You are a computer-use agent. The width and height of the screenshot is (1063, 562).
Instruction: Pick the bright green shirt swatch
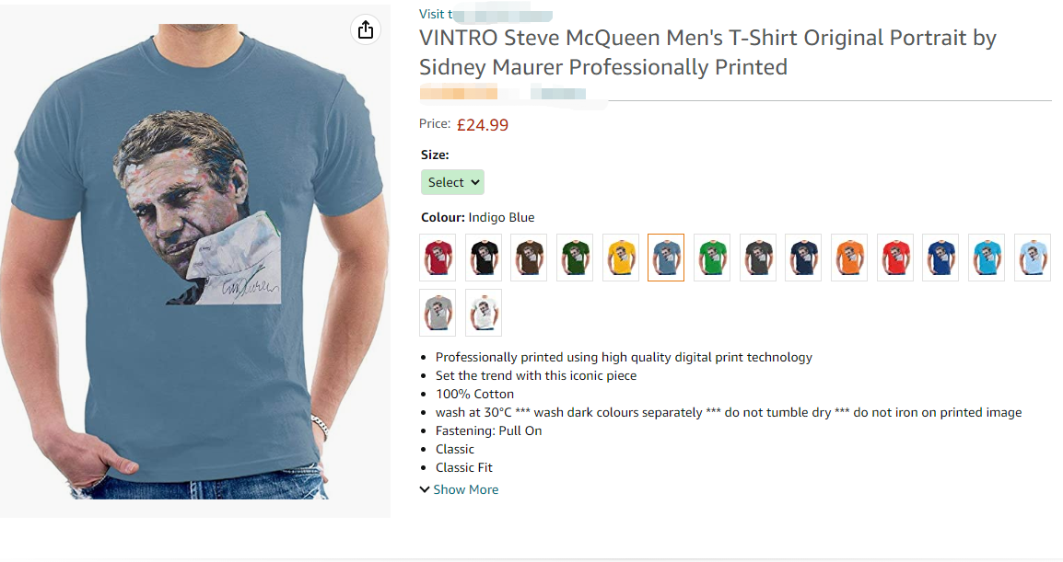pos(712,258)
